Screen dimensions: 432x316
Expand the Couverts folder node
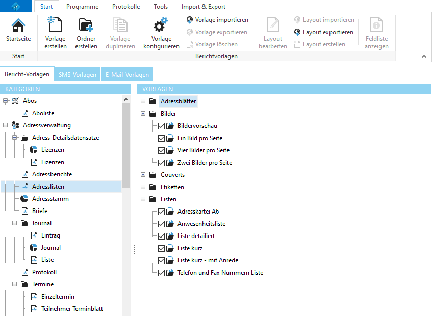143,175
